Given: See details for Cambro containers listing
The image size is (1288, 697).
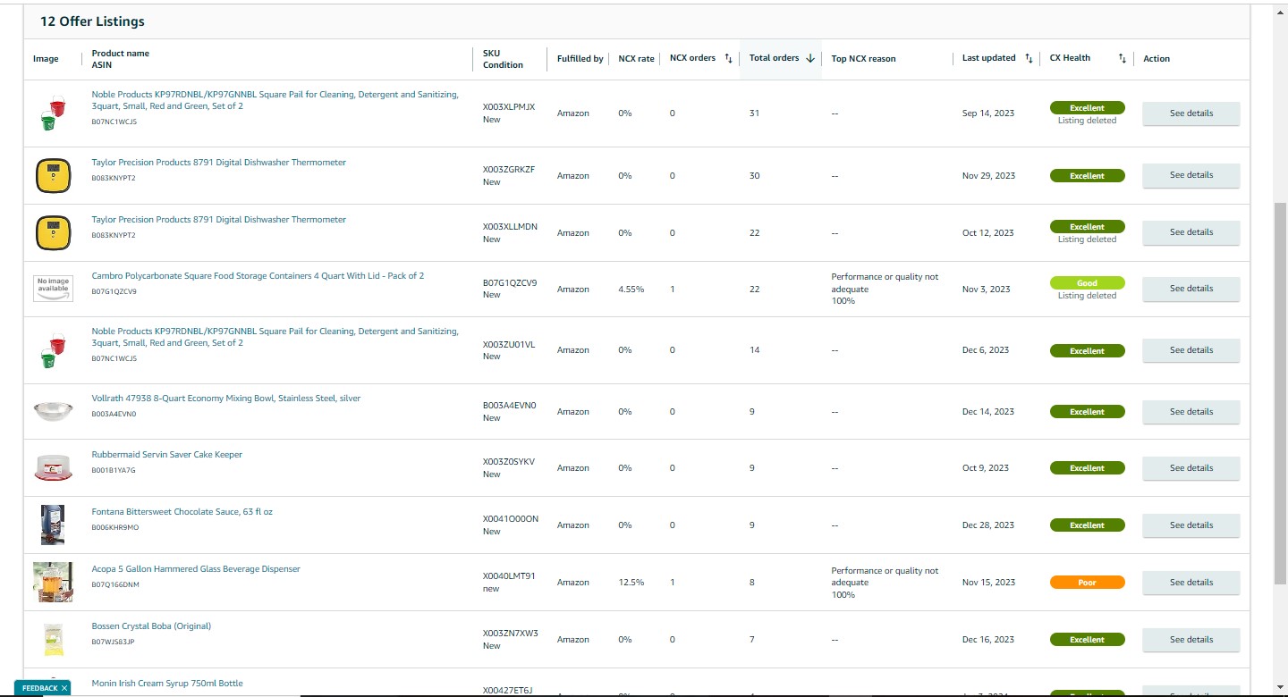Looking at the screenshot, I should (1191, 289).
